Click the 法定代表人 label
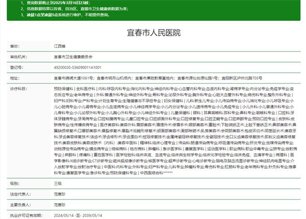The image size is (306, 219). (x=21, y=194)
